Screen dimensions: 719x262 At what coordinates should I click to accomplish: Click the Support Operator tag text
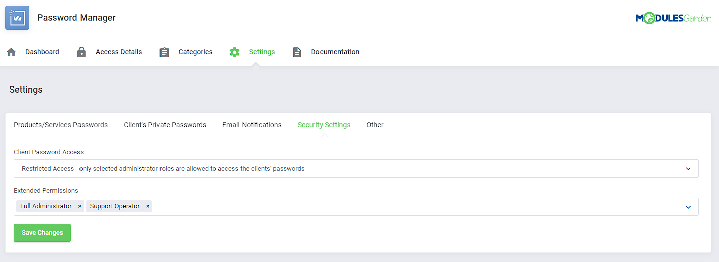[115, 206]
